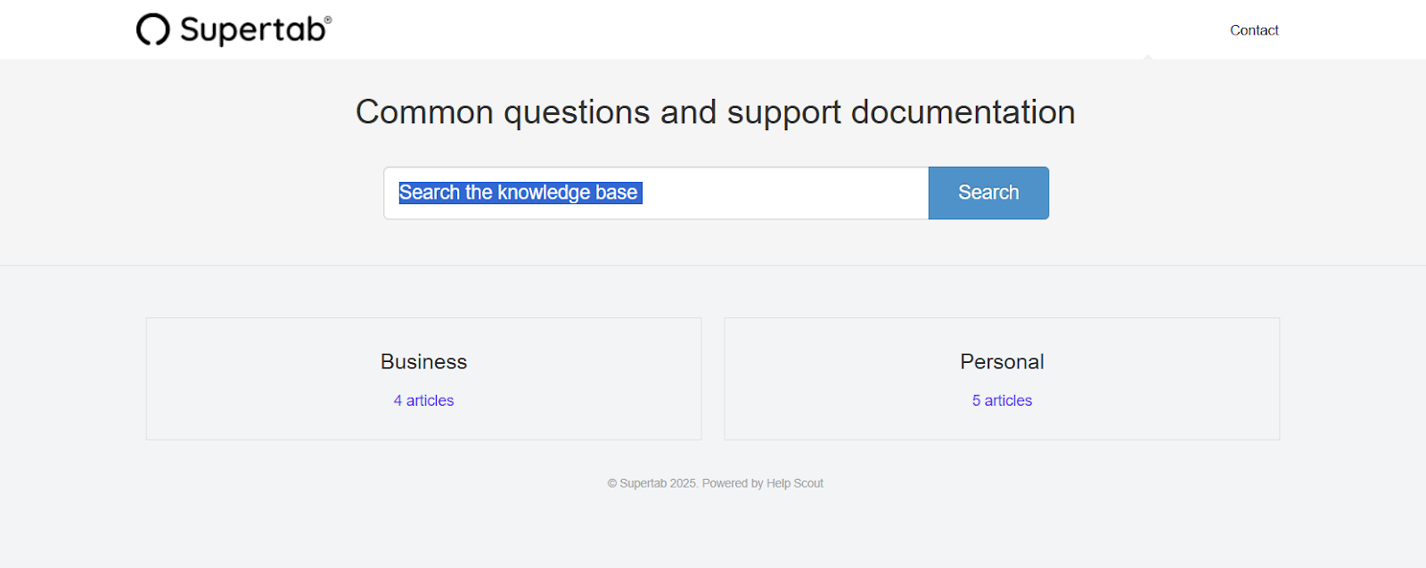Click the "Powered by" footer text
This screenshot has width=1426, height=568.
pos(733,483)
